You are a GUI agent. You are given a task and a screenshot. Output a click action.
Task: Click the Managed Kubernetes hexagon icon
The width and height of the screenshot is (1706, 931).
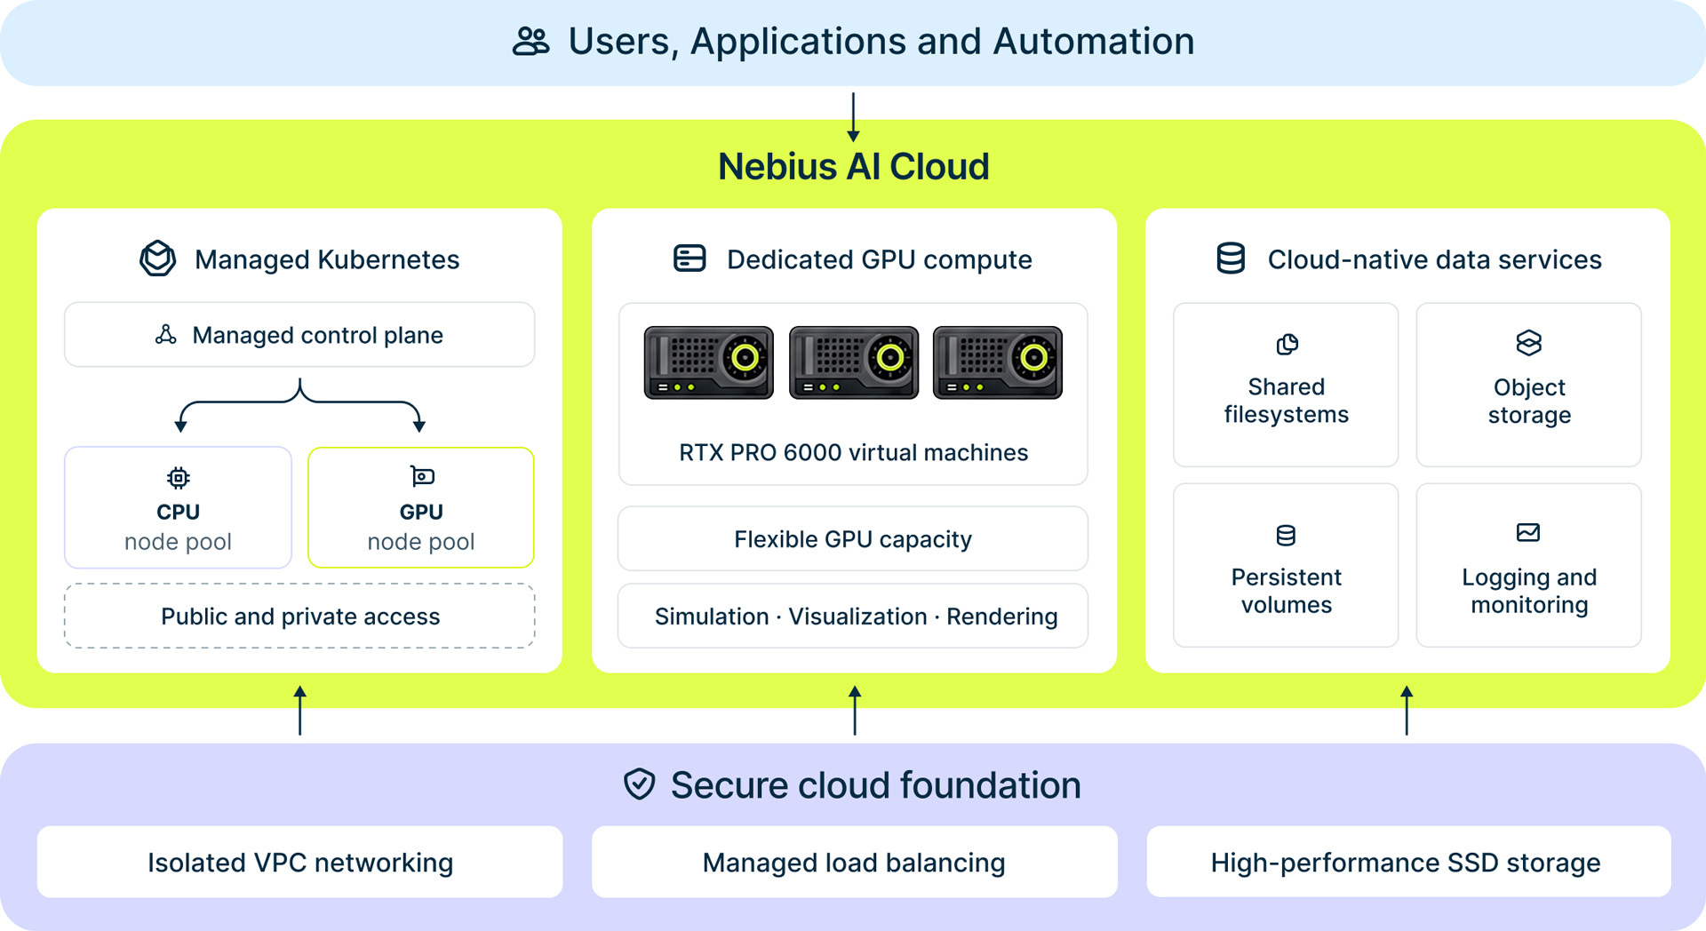coord(158,259)
